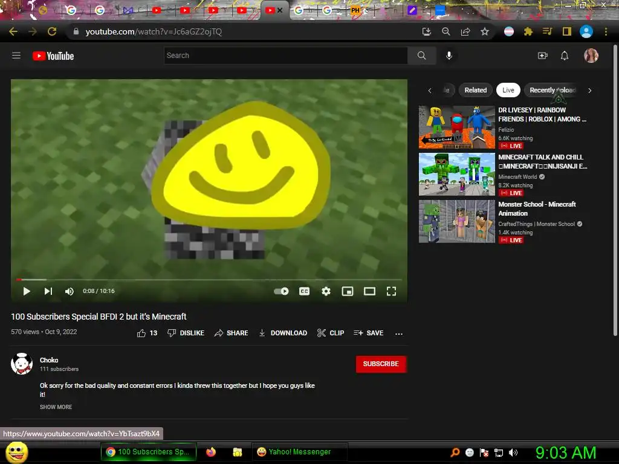Dislike the video
The image size is (619, 464).
[186, 333]
